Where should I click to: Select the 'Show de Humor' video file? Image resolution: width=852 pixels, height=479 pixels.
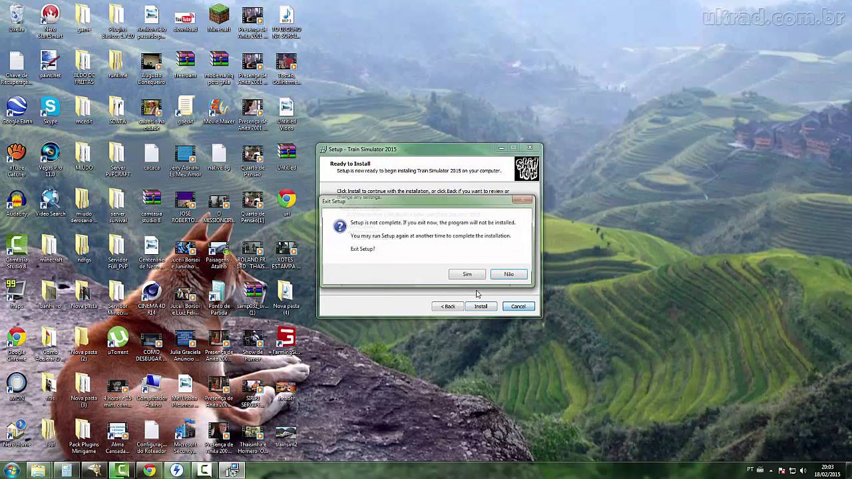252,345
